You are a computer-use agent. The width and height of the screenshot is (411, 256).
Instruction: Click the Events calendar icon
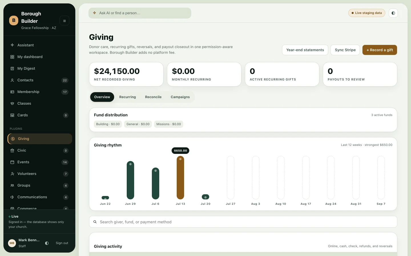click(12, 162)
